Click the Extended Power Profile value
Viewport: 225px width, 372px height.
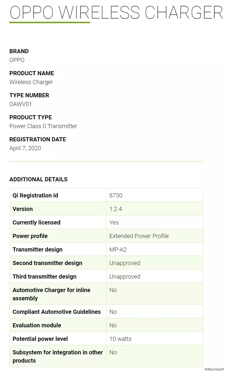(139, 236)
